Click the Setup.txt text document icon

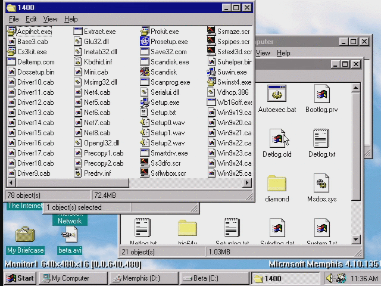point(144,113)
